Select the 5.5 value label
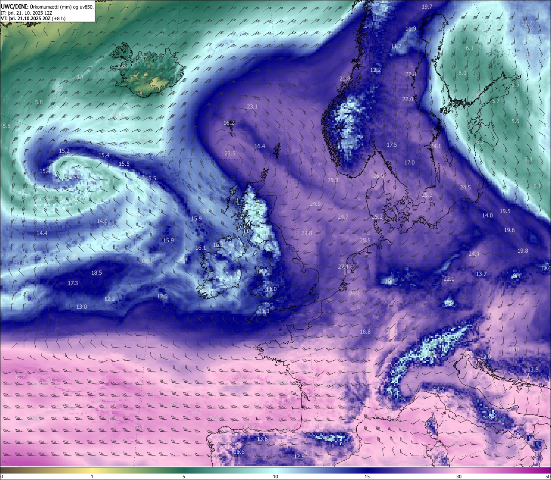Screen dimensions: 551x480 tap(515, 84)
